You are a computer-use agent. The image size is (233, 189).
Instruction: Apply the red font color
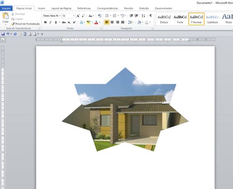tap(96, 22)
